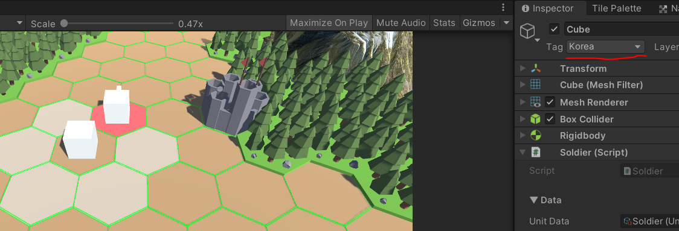Click the white cube on the red hexagon
The width and height of the screenshot is (679, 231).
[117, 105]
